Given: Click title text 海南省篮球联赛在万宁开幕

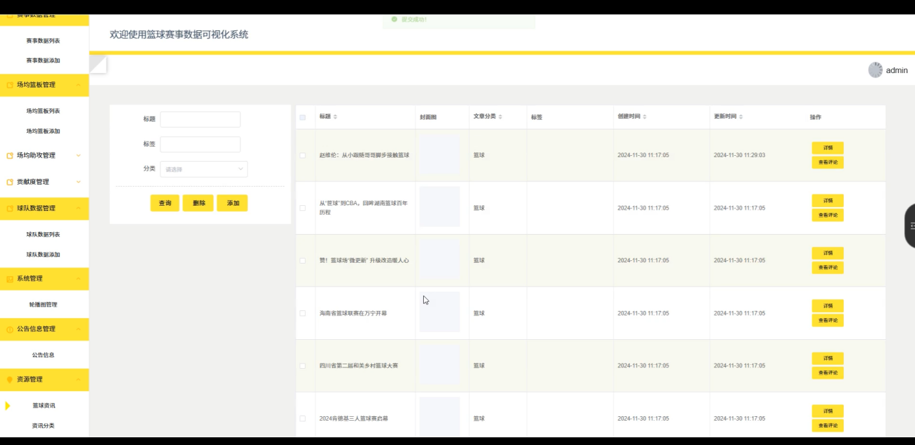Looking at the screenshot, I should pos(353,313).
